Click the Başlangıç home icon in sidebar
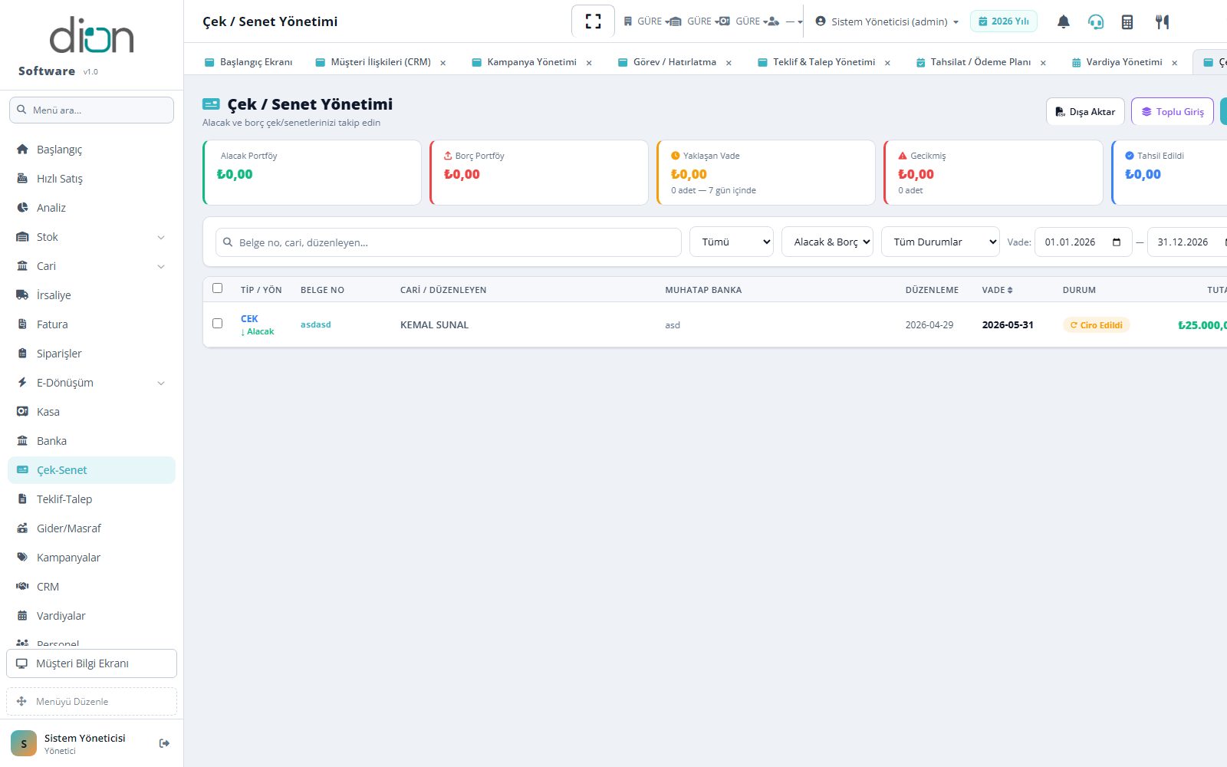Screen dimensions: 1227x767 click(x=22, y=150)
